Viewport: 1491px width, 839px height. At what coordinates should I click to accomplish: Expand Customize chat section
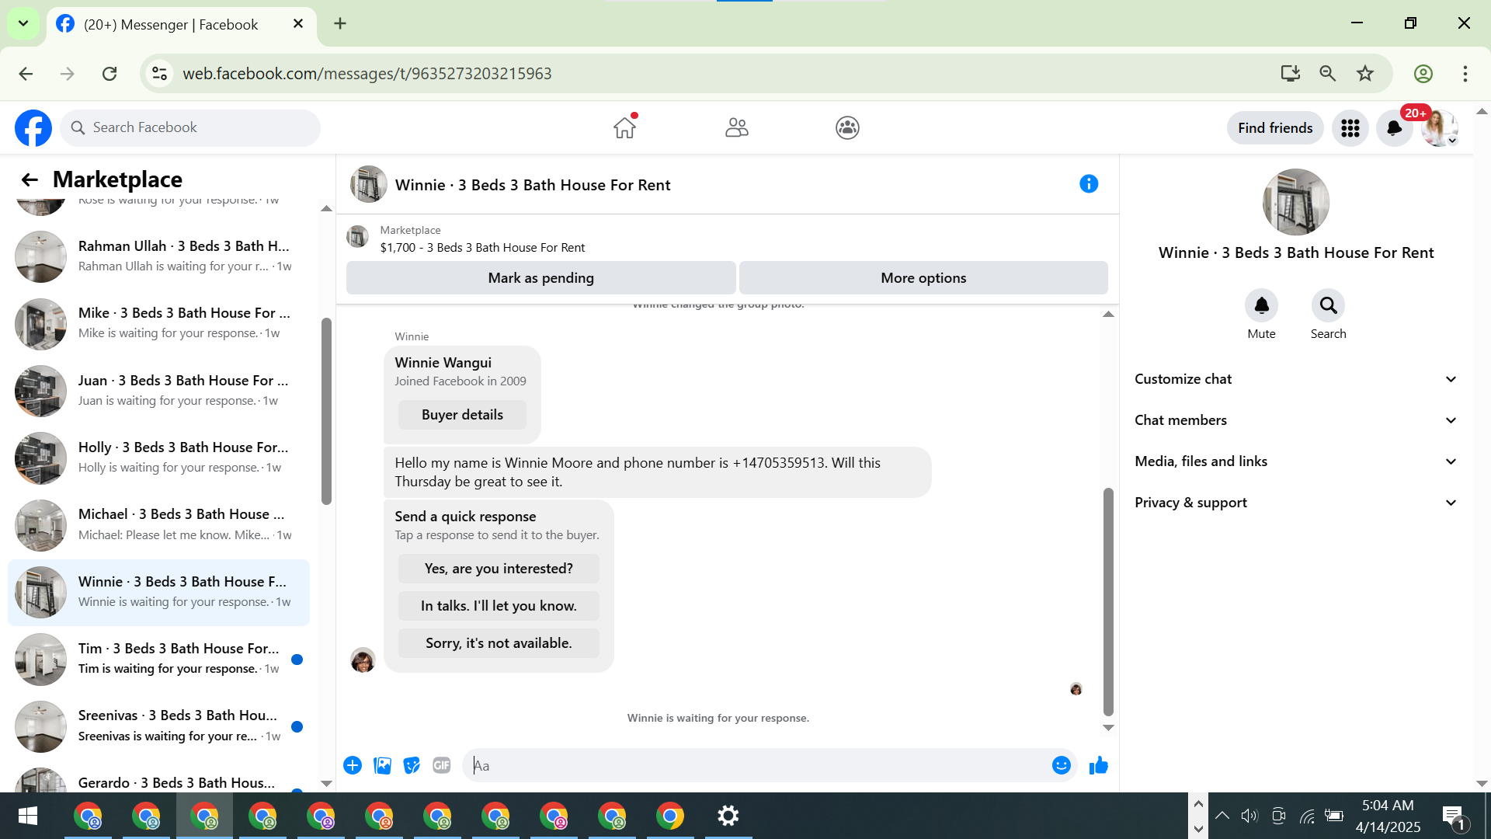1295,379
